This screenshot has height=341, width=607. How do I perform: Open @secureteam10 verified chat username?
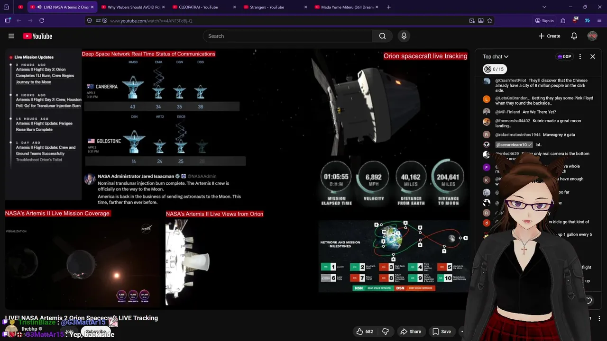514,144
